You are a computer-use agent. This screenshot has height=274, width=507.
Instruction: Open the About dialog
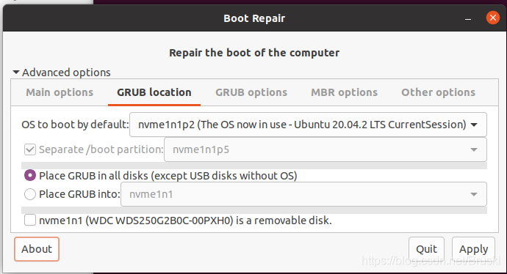pyautogui.click(x=37, y=249)
